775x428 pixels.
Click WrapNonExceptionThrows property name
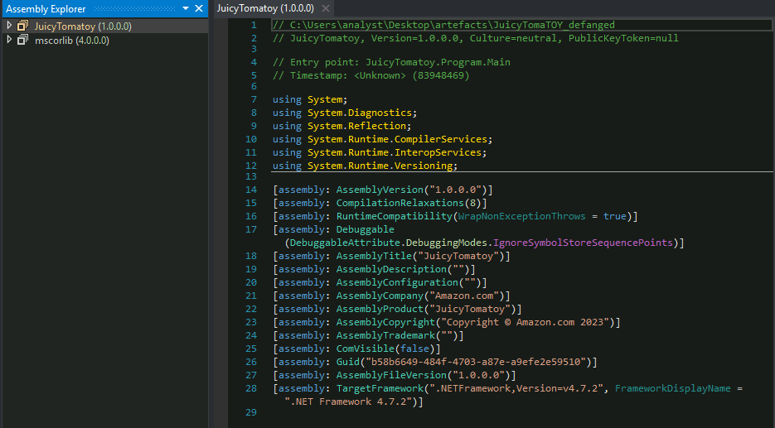(x=521, y=217)
